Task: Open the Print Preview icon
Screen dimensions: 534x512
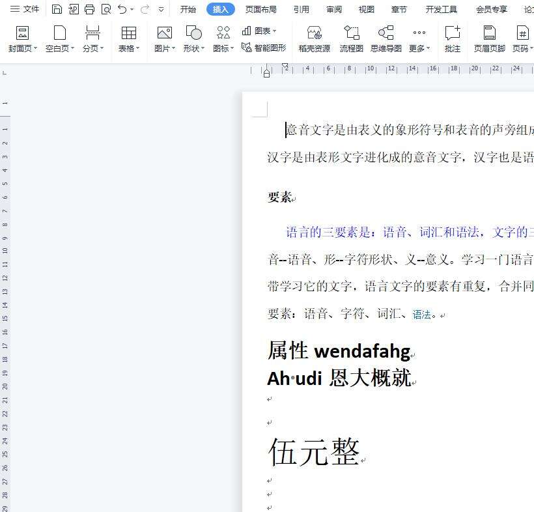Action: (106, 9)
